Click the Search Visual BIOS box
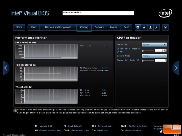 (98, 13)
